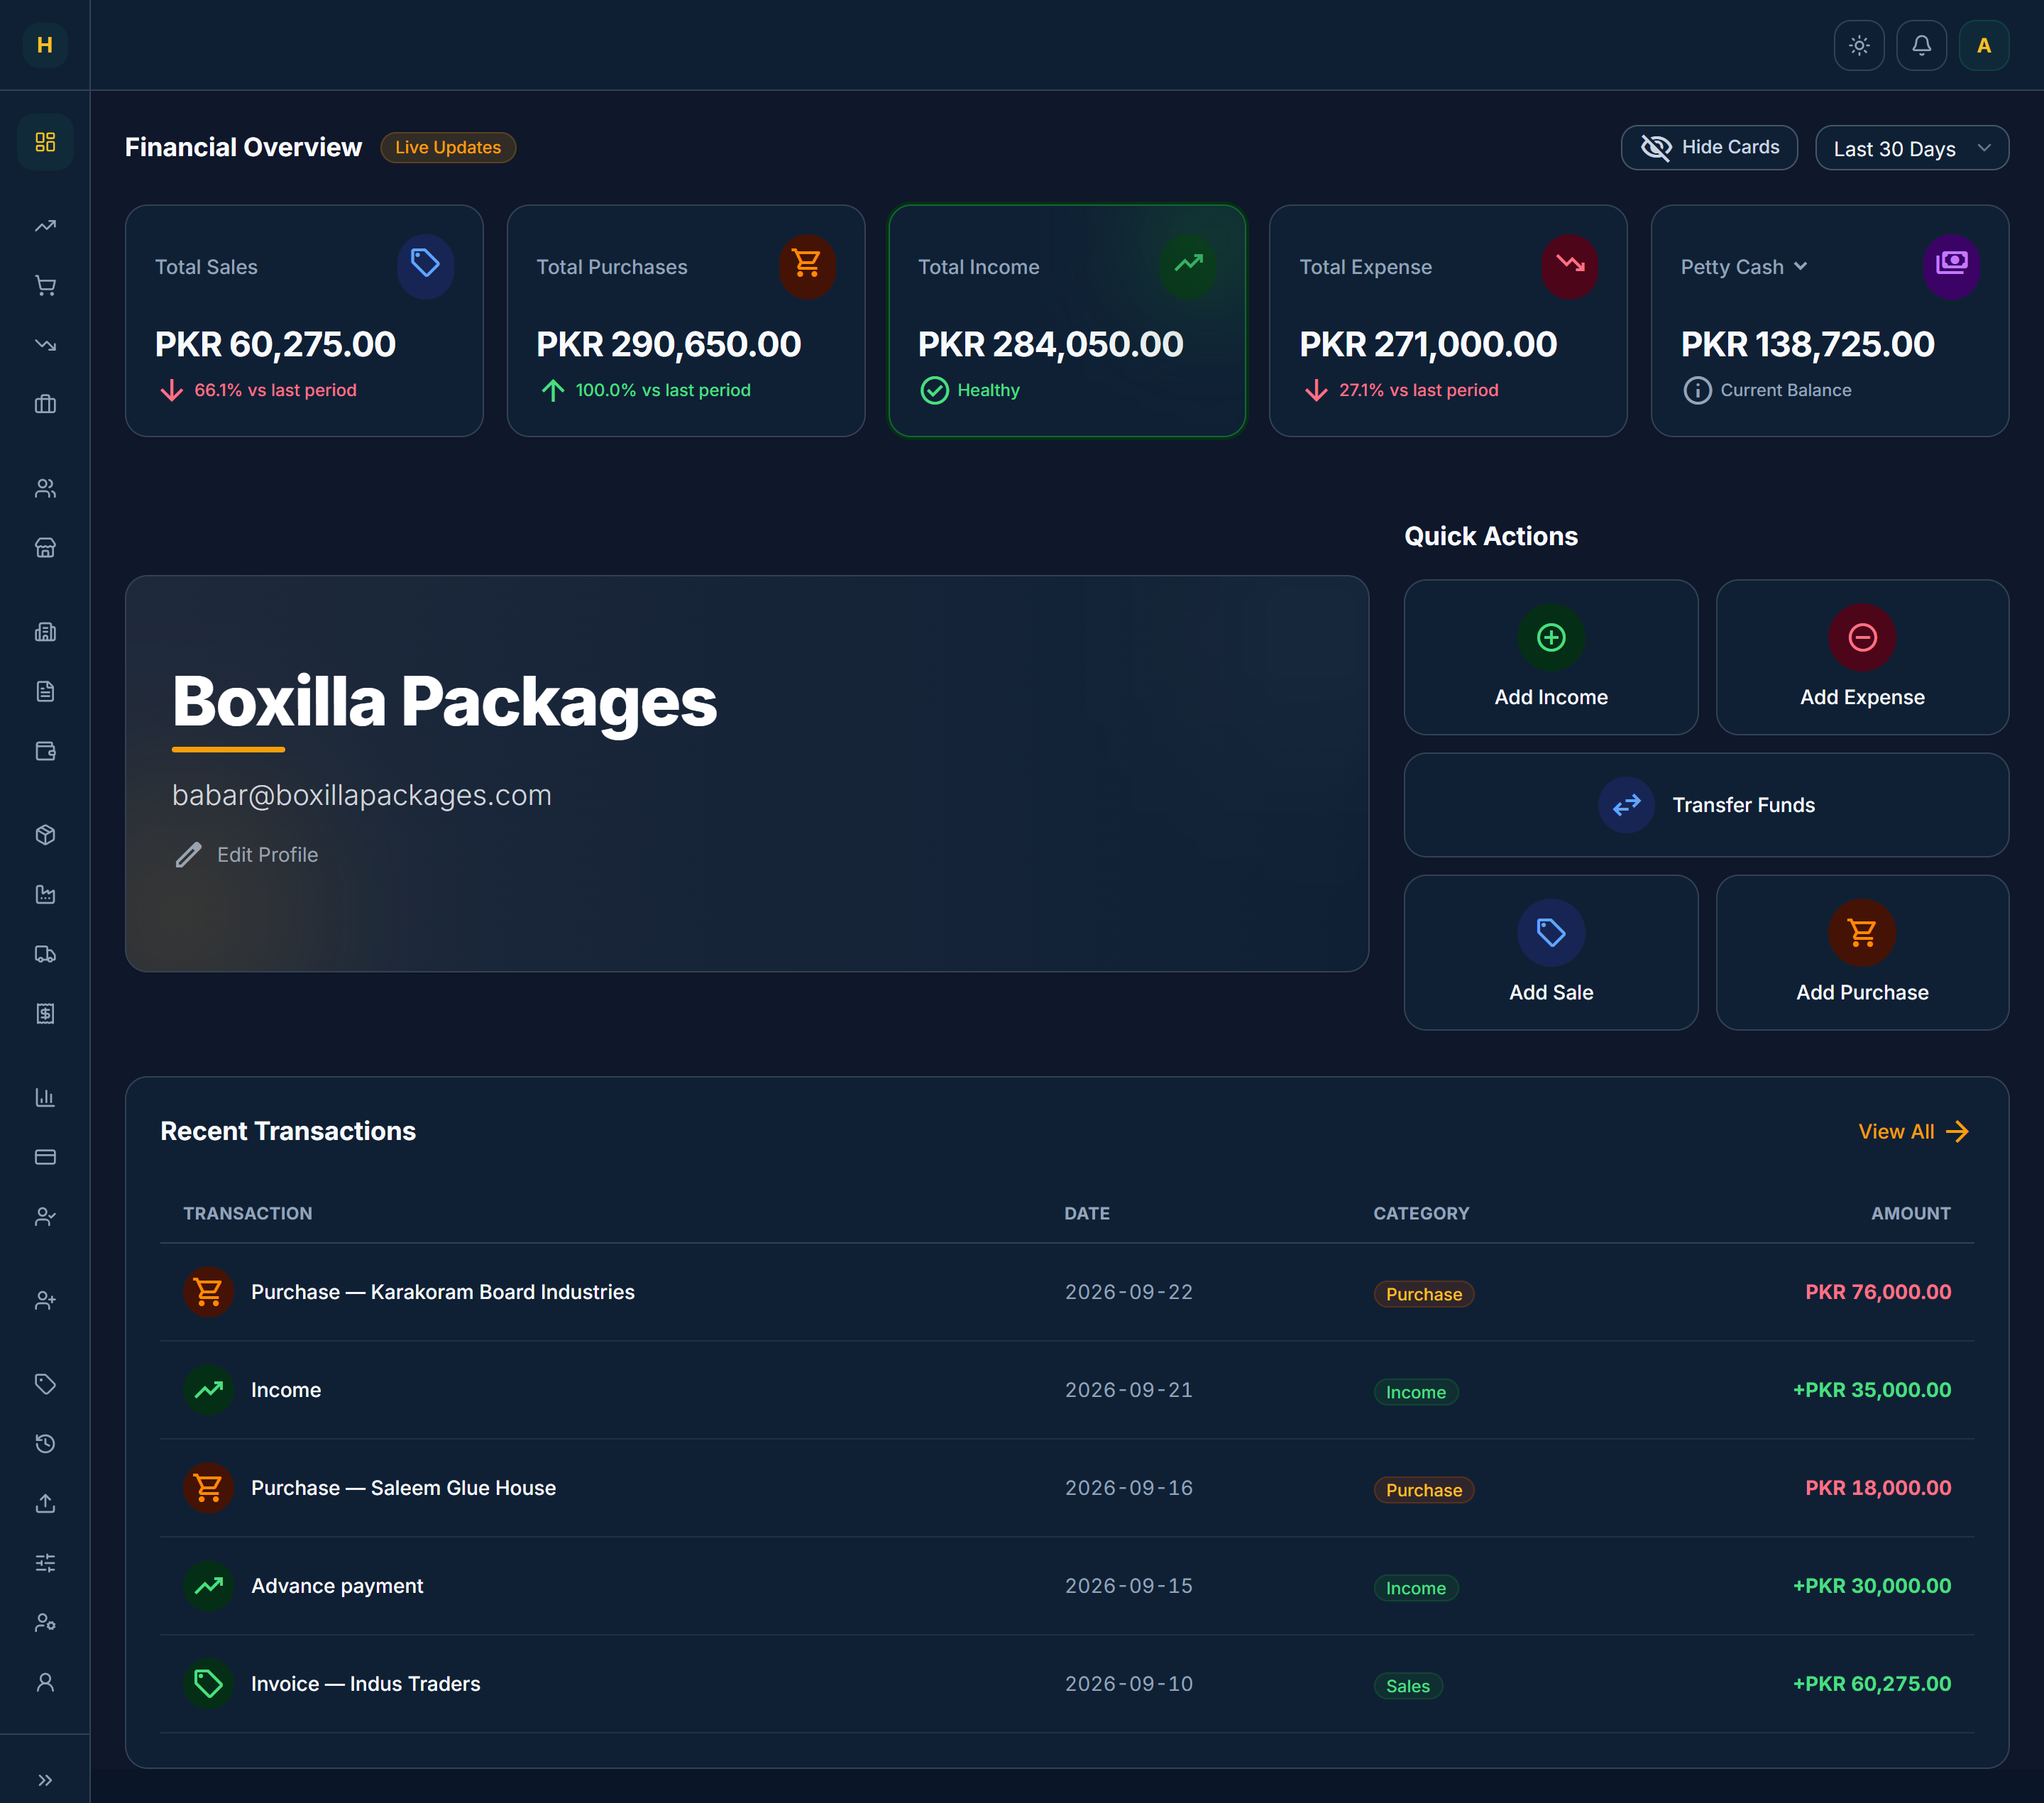Open the delivery truck icon in sidebar
This screenshot has height=1803, width=2044.
point(45,954)
